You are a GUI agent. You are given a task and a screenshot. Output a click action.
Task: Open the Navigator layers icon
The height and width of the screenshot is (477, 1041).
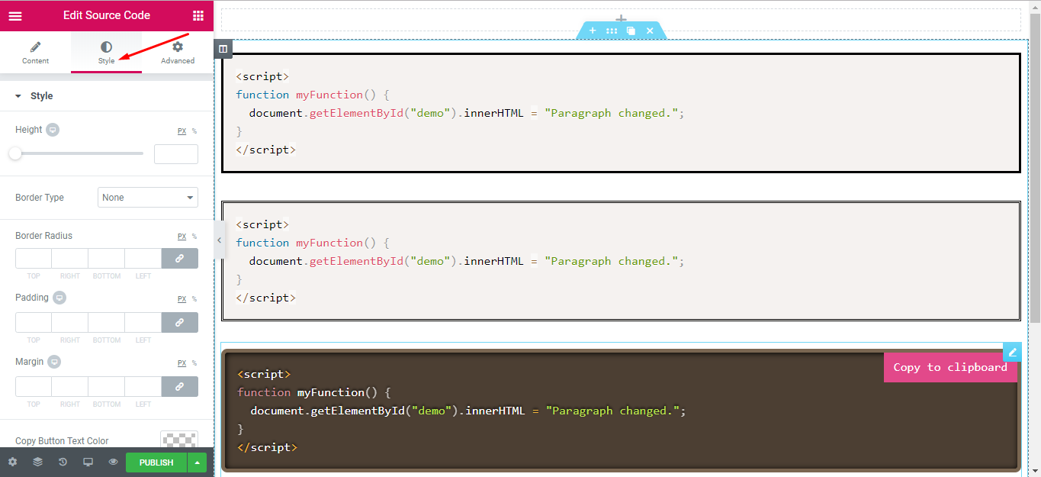pos(37,462)
